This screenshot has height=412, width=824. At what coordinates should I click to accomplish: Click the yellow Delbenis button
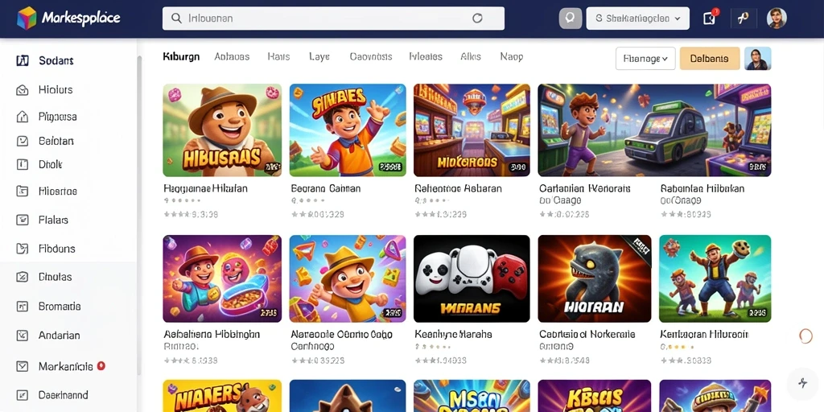(x=710, y=58)
